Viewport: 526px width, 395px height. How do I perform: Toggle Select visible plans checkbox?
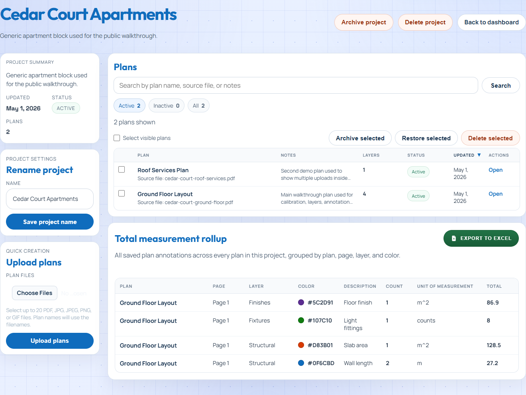click(117, 138)
